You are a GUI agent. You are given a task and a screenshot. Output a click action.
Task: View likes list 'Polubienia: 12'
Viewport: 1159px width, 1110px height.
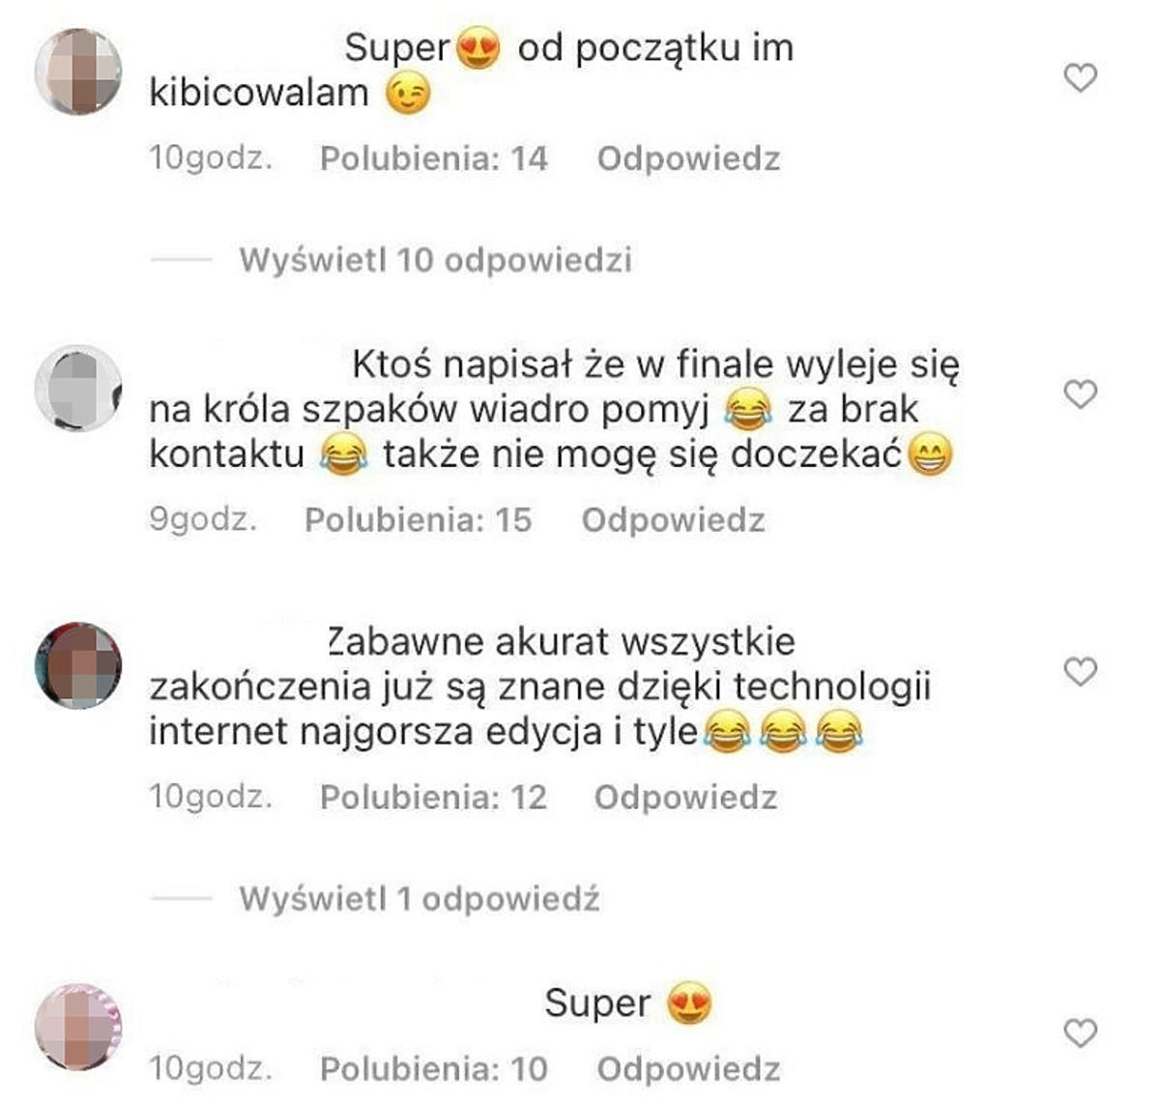tap(434, 798)
